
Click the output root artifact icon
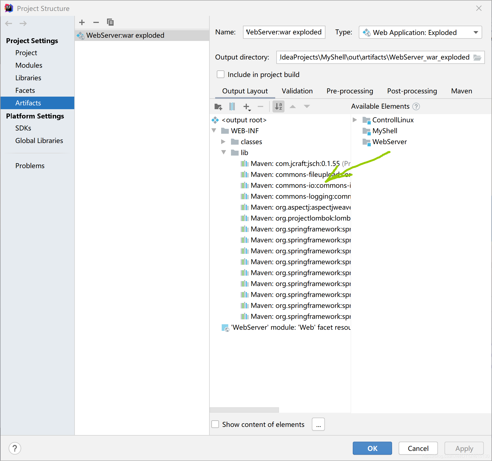pos(215,120)
